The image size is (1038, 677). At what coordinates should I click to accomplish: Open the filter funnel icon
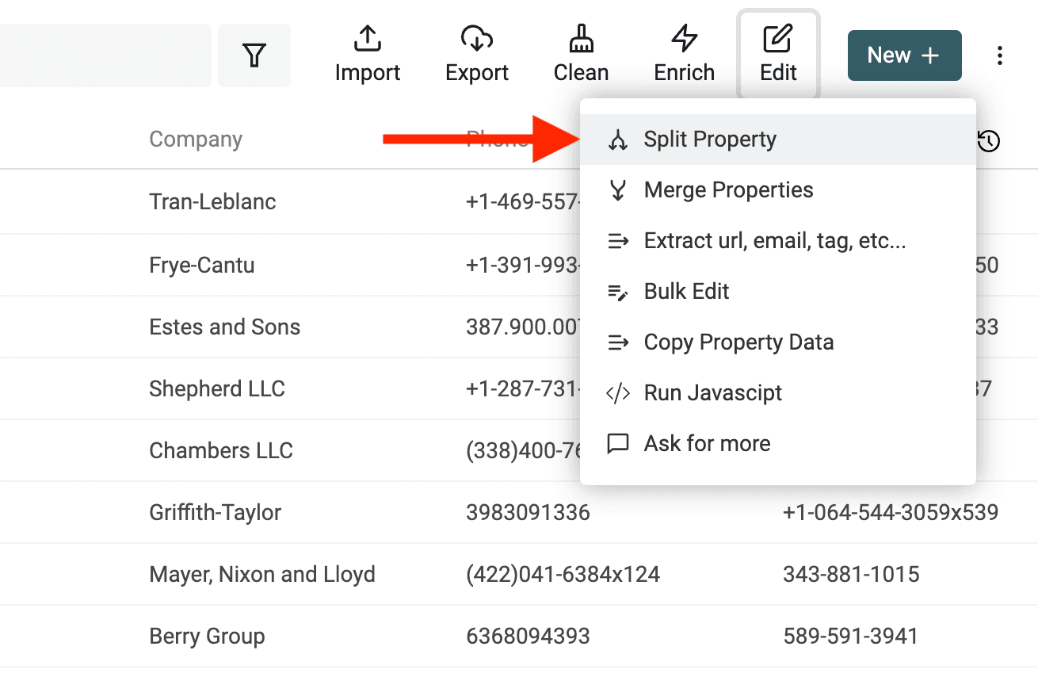pyautogui.click(x=254, y=55)
